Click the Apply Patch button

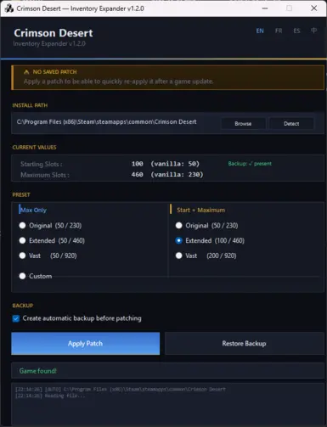tap(86, 344)
